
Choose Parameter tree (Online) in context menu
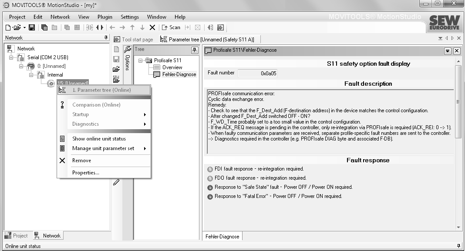click(104, 90)
